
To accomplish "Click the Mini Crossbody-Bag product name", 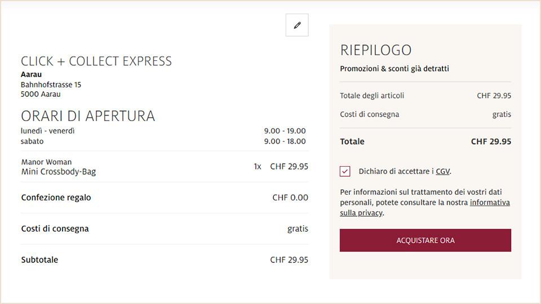I will click(x=59, y=172).
